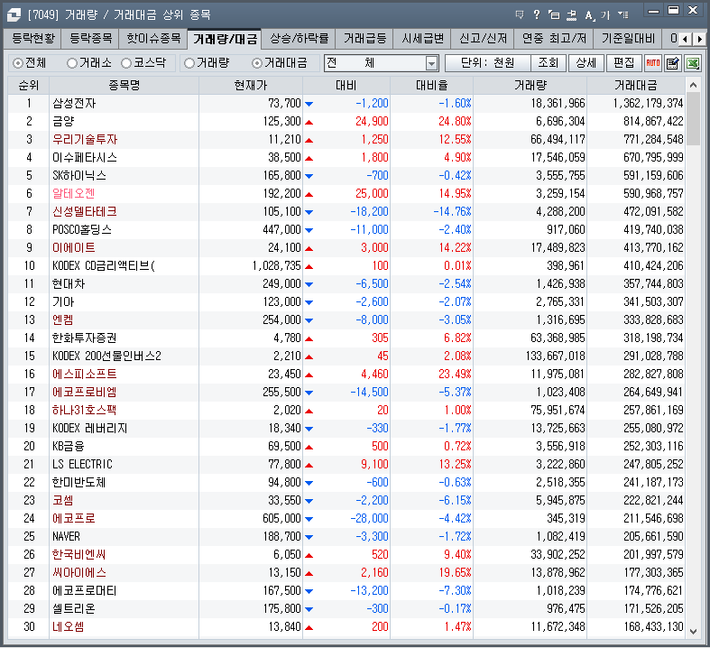This screenshot has width=710, height=648.
Task: Select the 전체 market radio button
Action: [18, 63]
